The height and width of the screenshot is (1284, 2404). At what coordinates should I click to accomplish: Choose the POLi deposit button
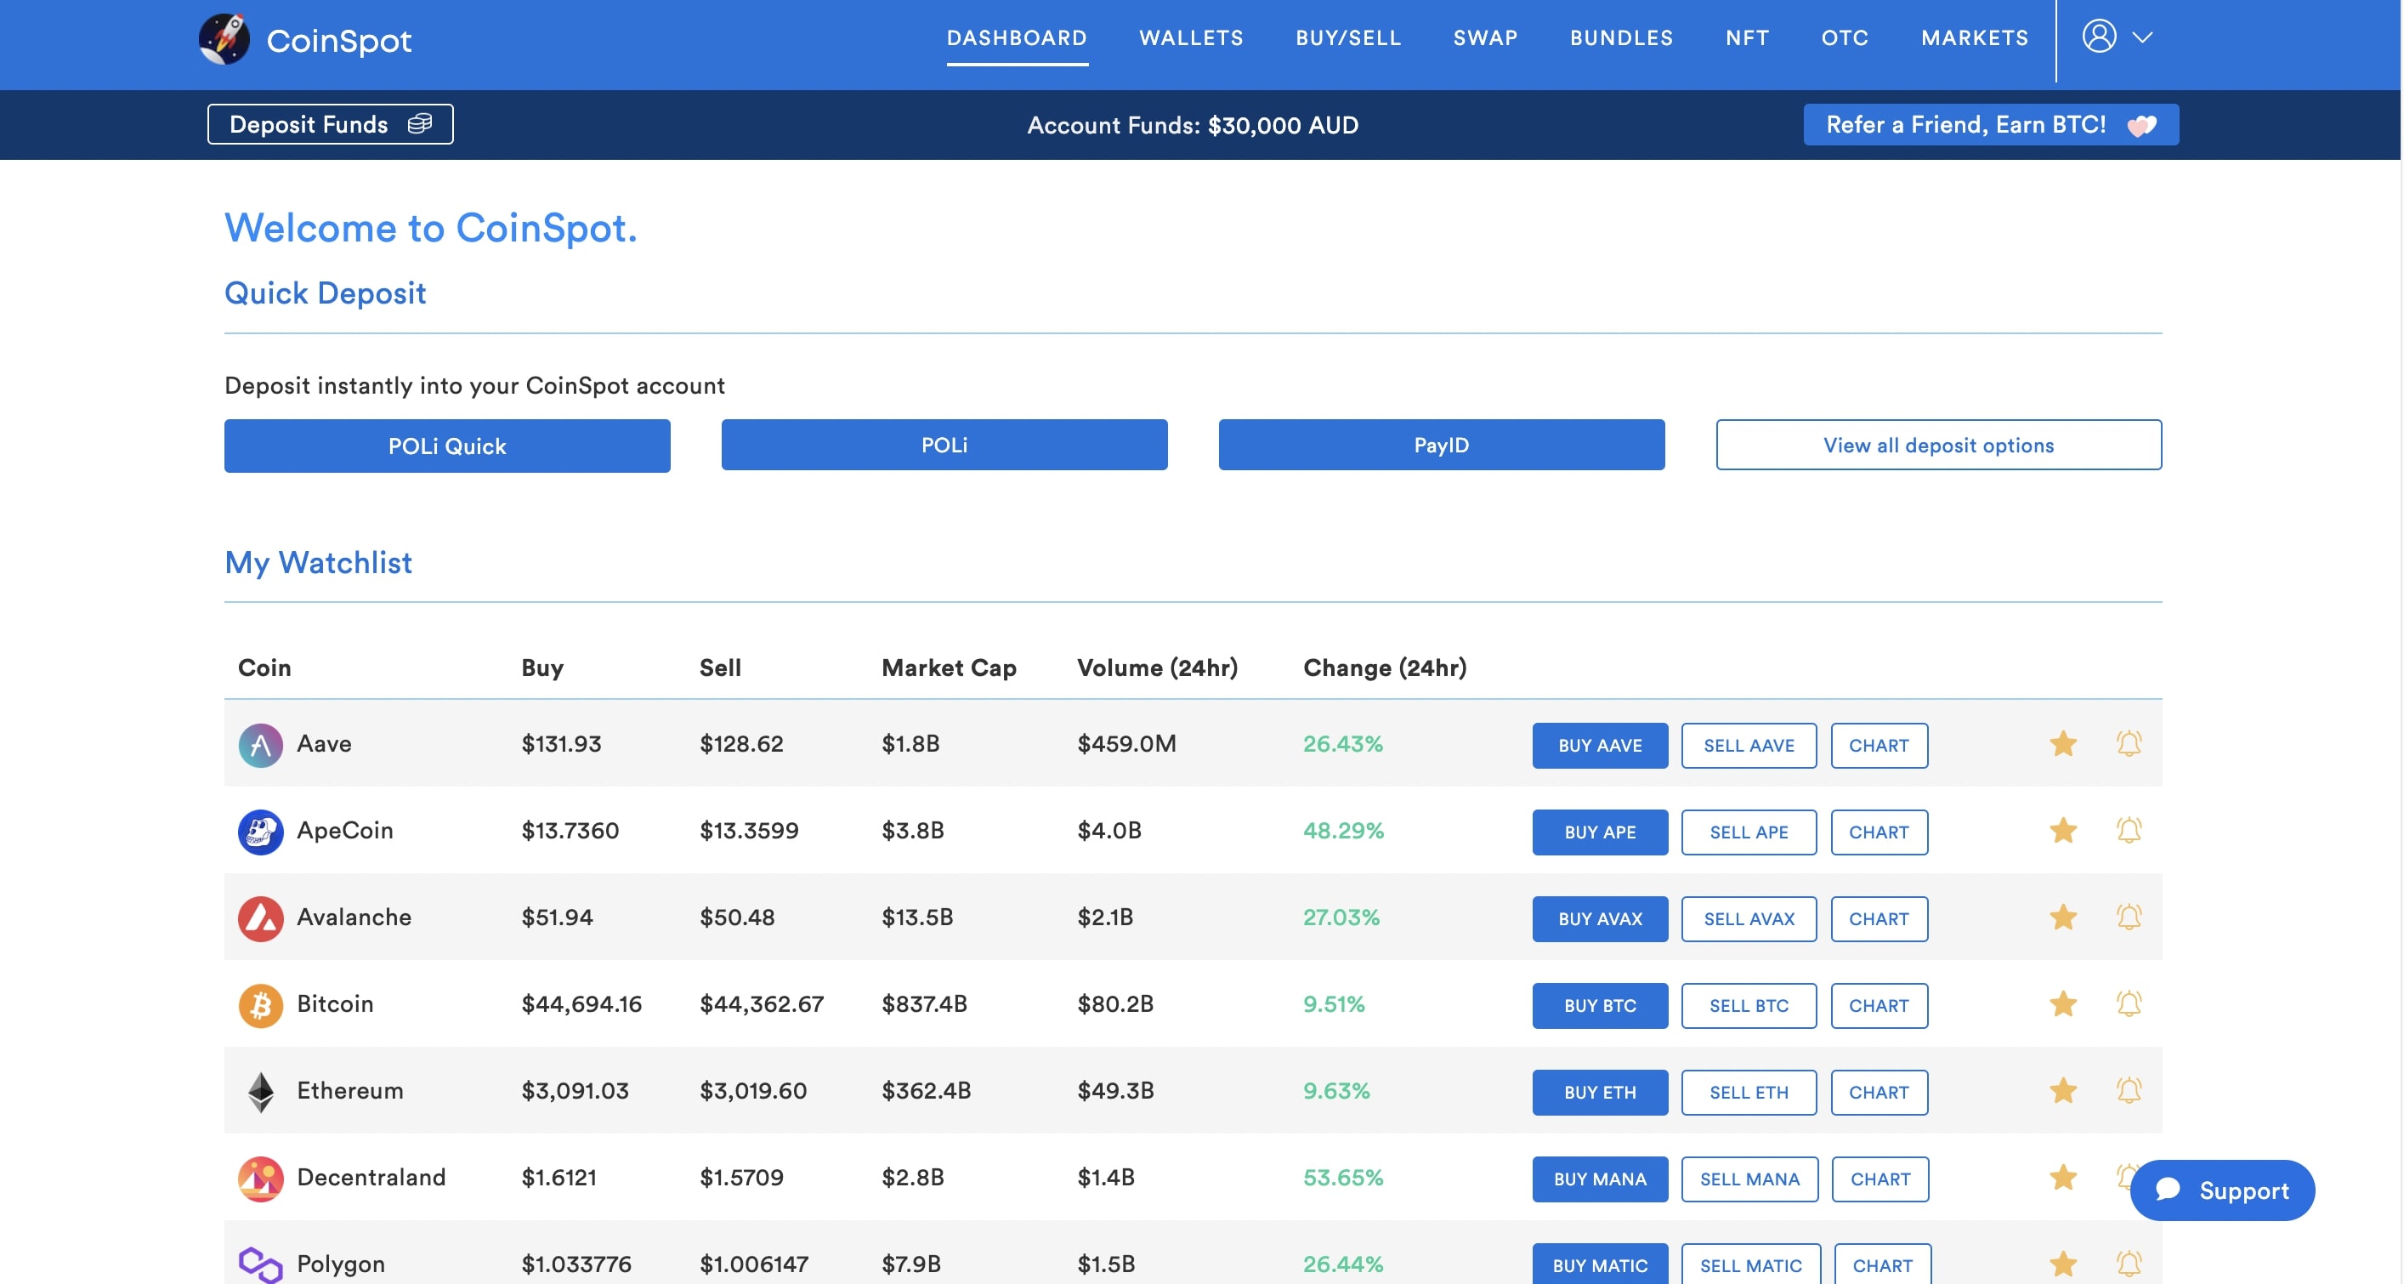click(x=944, y=445)
